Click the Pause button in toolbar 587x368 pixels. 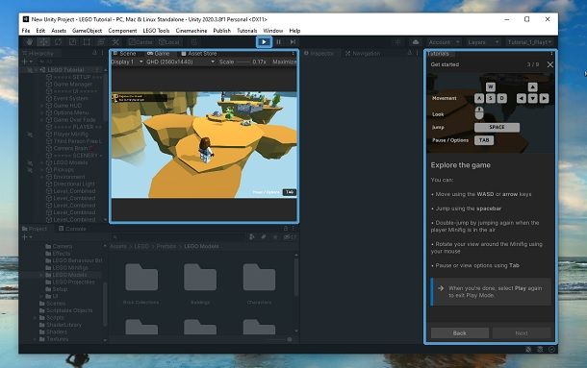278,42
